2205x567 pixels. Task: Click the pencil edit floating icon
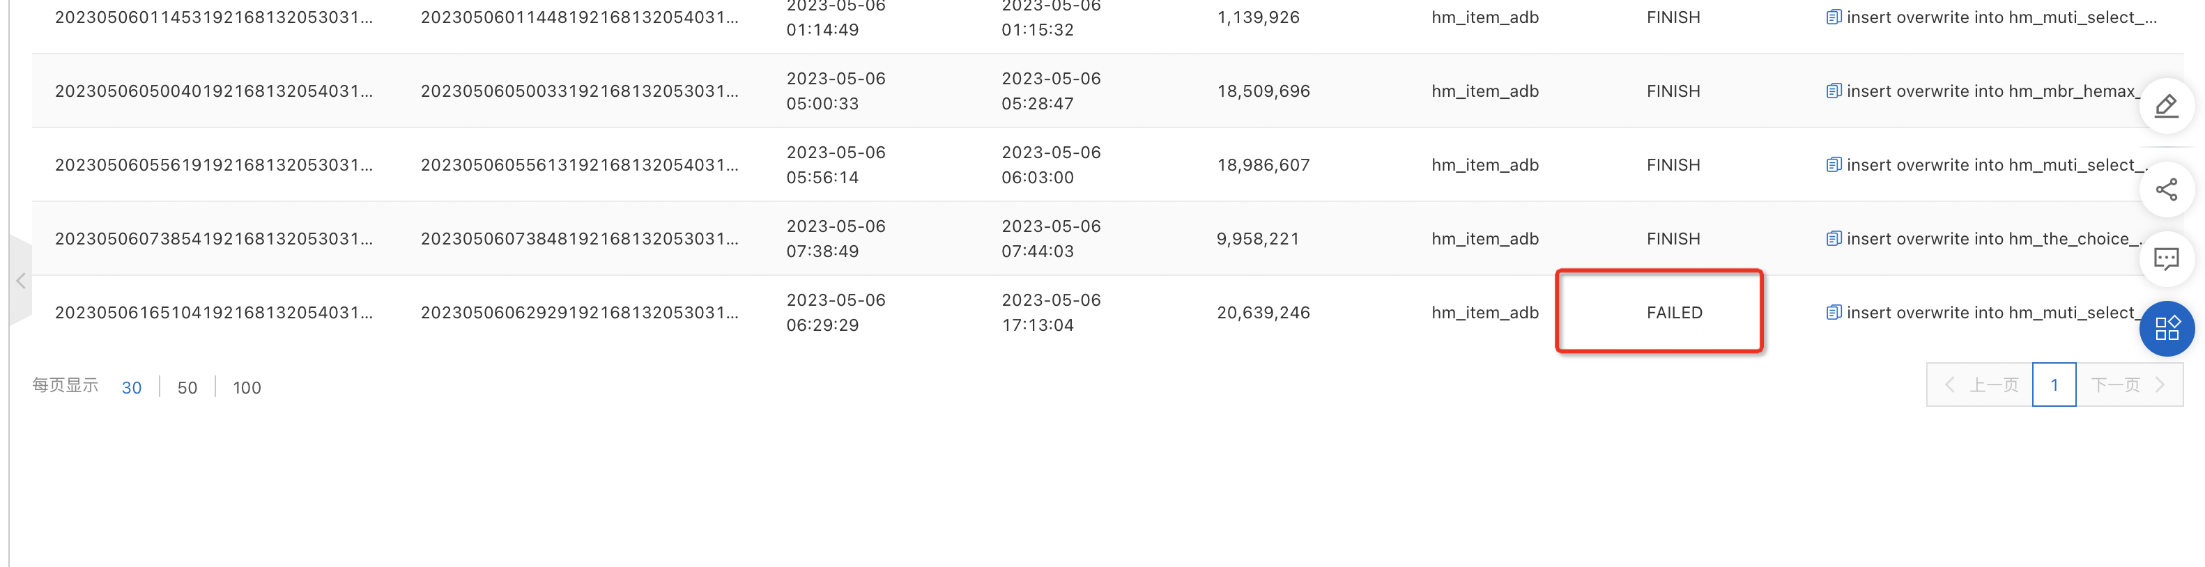(2167, 106)
